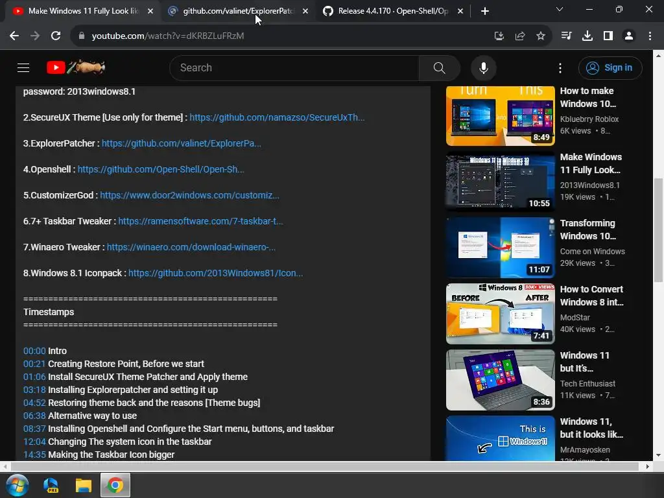Jump to 01:06 SecureUX Theme Patcher timestamp
This screenshot has height=498, width=664.
point(34,377)
